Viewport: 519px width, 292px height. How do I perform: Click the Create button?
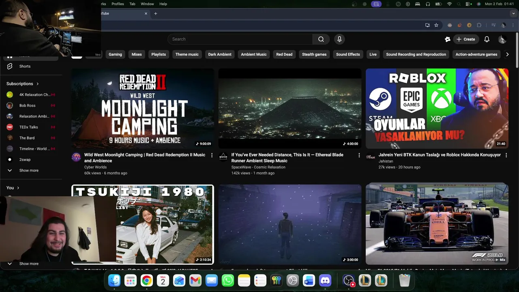click(x=465, y=39)
